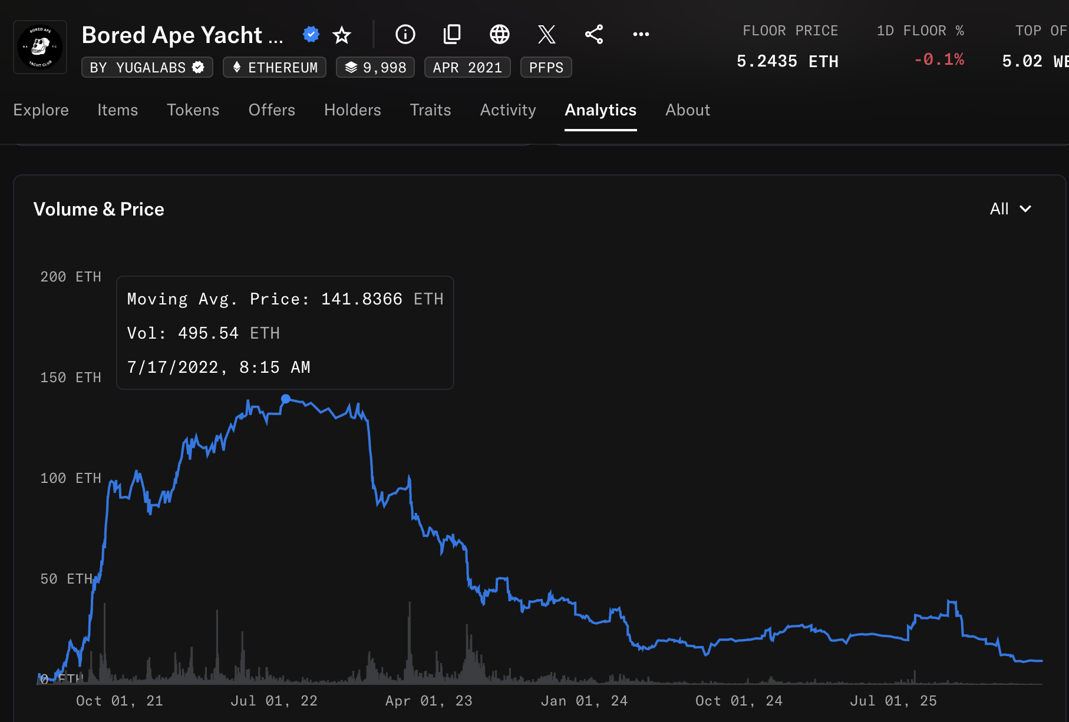Open the Offers tab
Screen dimensions: 1069x722
tap(272, 110)
